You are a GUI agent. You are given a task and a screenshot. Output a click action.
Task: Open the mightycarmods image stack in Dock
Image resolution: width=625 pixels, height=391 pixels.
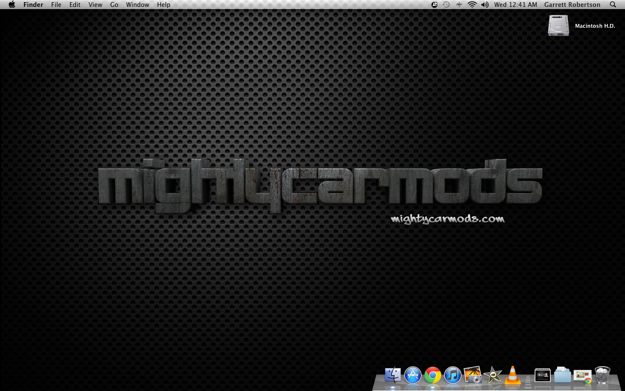tap(543, 375)
